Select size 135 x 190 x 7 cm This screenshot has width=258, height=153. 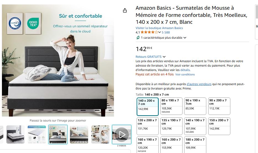[171, 126]
